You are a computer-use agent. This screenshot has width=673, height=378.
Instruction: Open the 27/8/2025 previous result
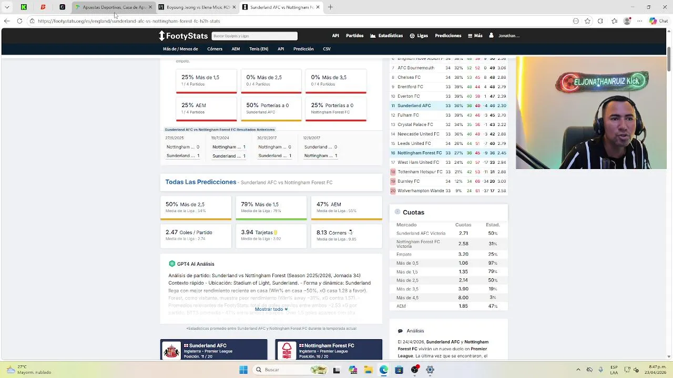(183, 147)
